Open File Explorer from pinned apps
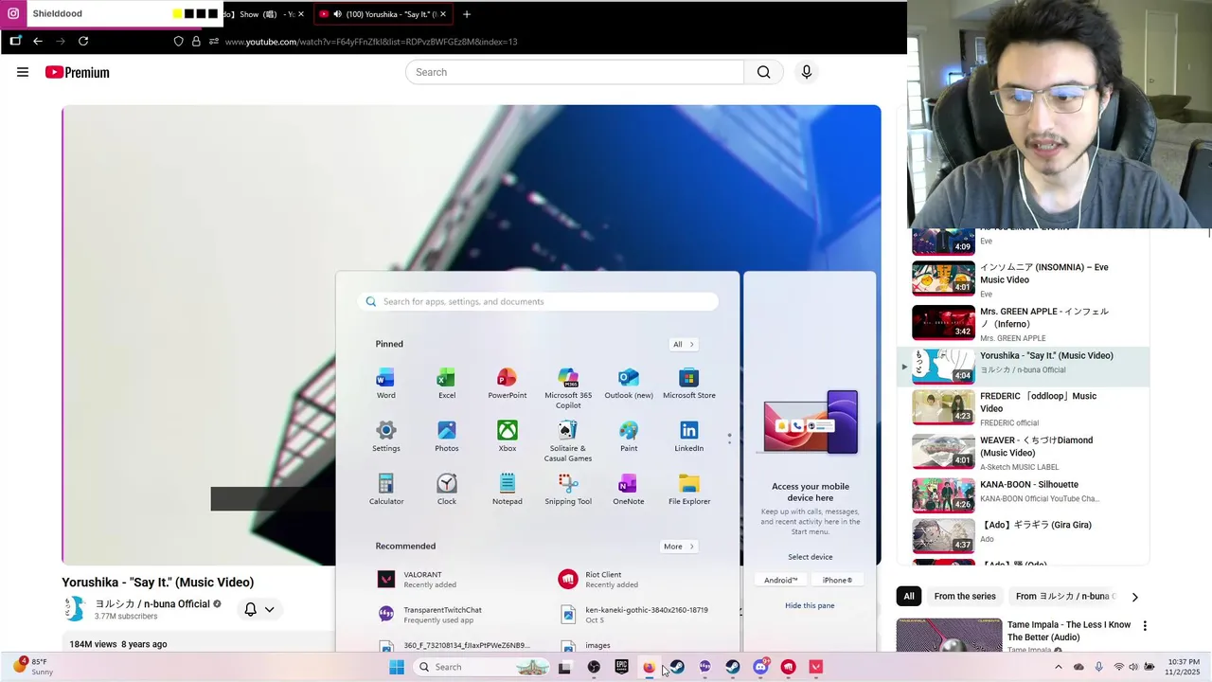This screenshot has height=682, width=1212. click(x=689, y=490)
